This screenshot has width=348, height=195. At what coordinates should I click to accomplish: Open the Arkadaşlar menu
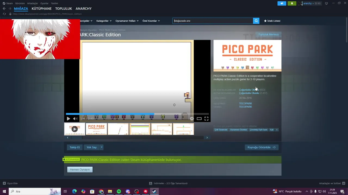[33, 4]
